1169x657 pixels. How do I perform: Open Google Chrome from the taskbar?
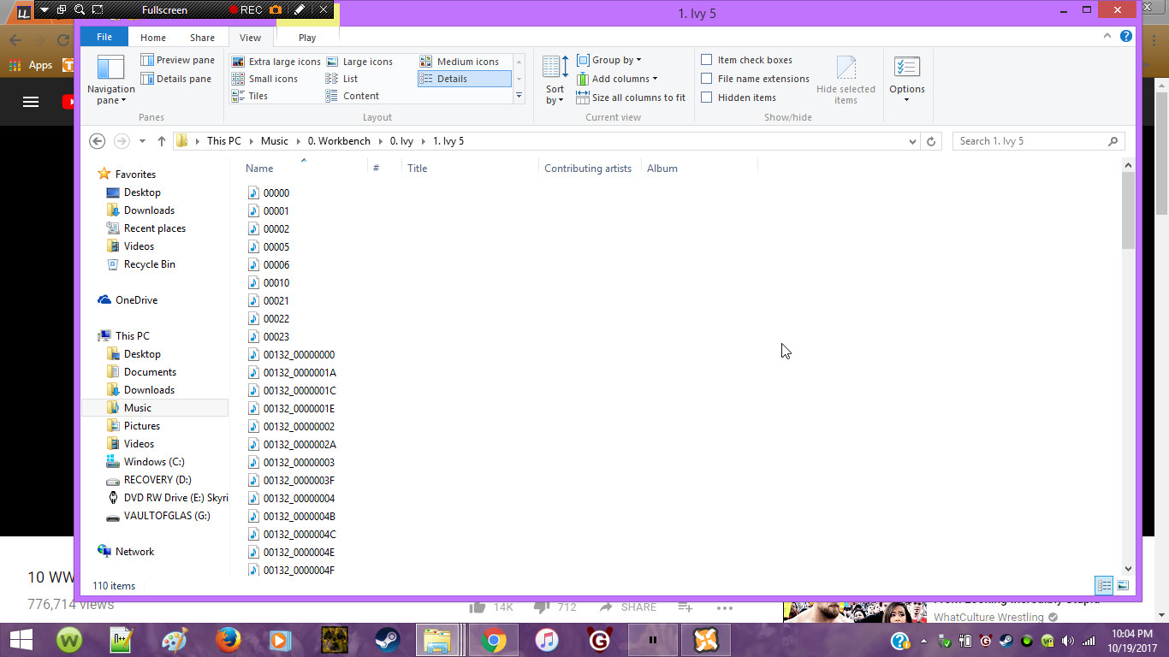click(493, 640)
